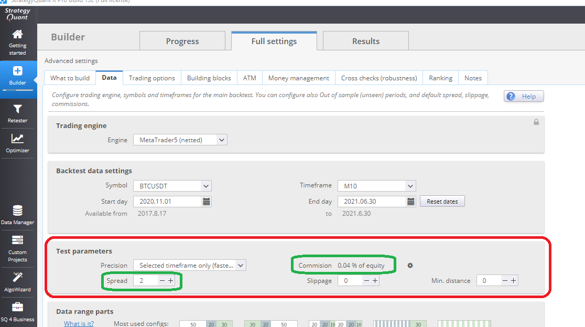
Task: Decrease the Min. distance value
Action: pyautogui.click(x=505, y=281)
